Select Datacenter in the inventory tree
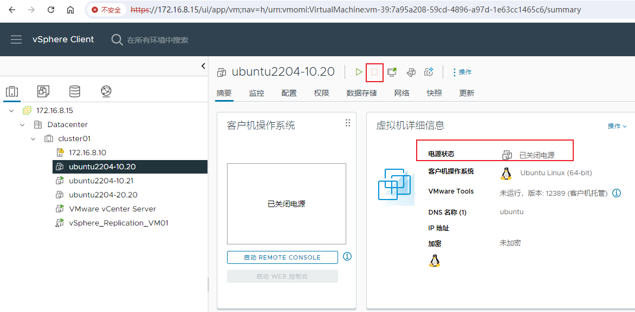The image size is (635, 312). 67,124
